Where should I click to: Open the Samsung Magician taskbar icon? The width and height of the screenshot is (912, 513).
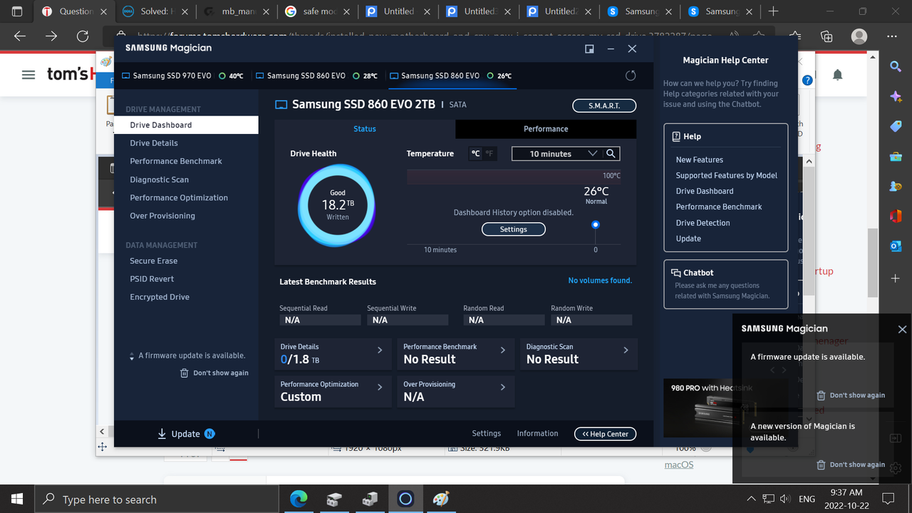[x=405, y=499]
